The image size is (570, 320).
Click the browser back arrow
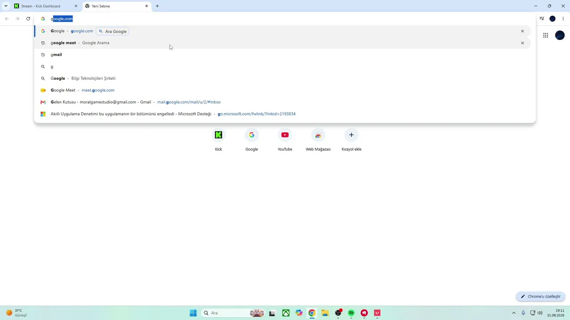pos(7,19)
